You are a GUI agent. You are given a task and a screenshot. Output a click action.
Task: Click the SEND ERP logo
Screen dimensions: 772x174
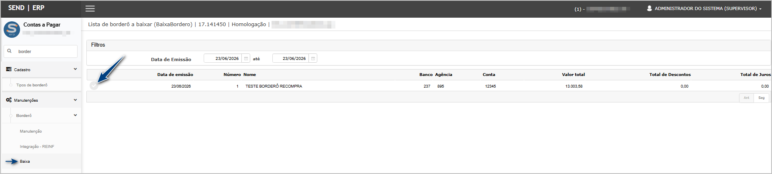click(26, 8)
